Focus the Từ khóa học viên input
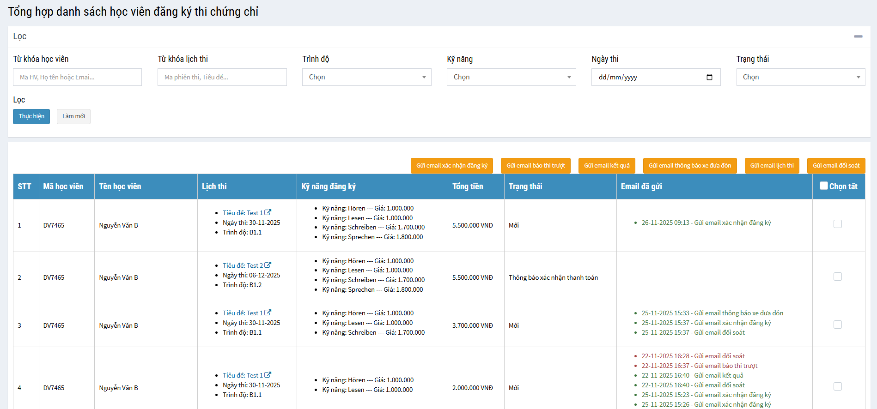This screenshot has width=877, height=409. click(x=77, y=77)
